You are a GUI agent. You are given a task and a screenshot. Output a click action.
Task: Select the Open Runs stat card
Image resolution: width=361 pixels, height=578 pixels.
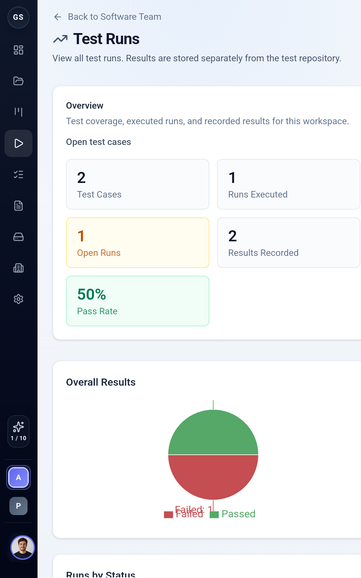point(138,243)
